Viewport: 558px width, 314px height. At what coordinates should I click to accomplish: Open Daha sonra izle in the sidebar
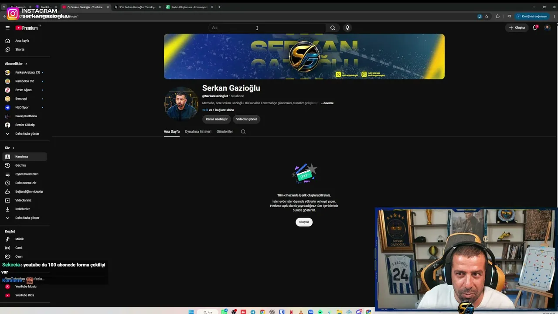pyautogui.click(x=25, y=183)
